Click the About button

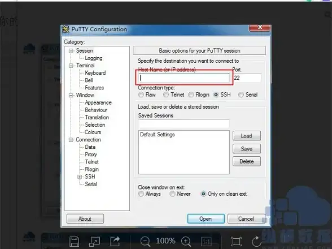[85, 219]
